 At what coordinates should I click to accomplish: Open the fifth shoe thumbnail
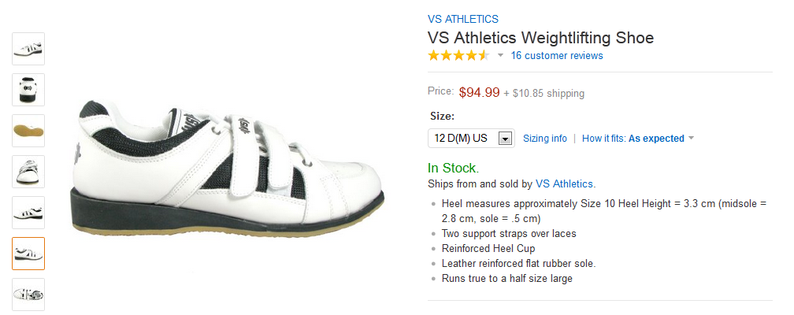coord(28,213)
